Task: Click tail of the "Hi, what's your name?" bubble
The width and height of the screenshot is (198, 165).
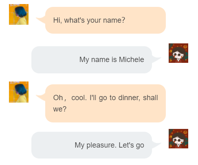Action: click(41, 19)
